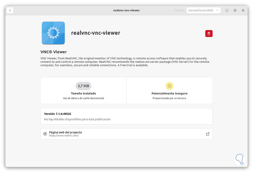This screenshot has width=253, height=174.
Task: Open the Tamaño instalado size card
Action: pos(83,91)
